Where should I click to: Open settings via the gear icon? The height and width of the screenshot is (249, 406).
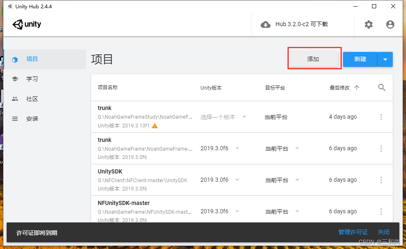click(368, 24)
